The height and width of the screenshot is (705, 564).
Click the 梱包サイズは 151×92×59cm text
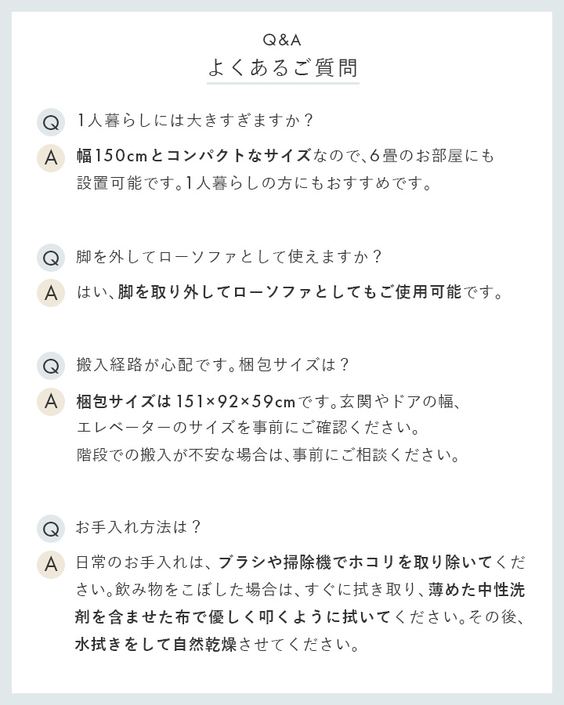[186, 402]
